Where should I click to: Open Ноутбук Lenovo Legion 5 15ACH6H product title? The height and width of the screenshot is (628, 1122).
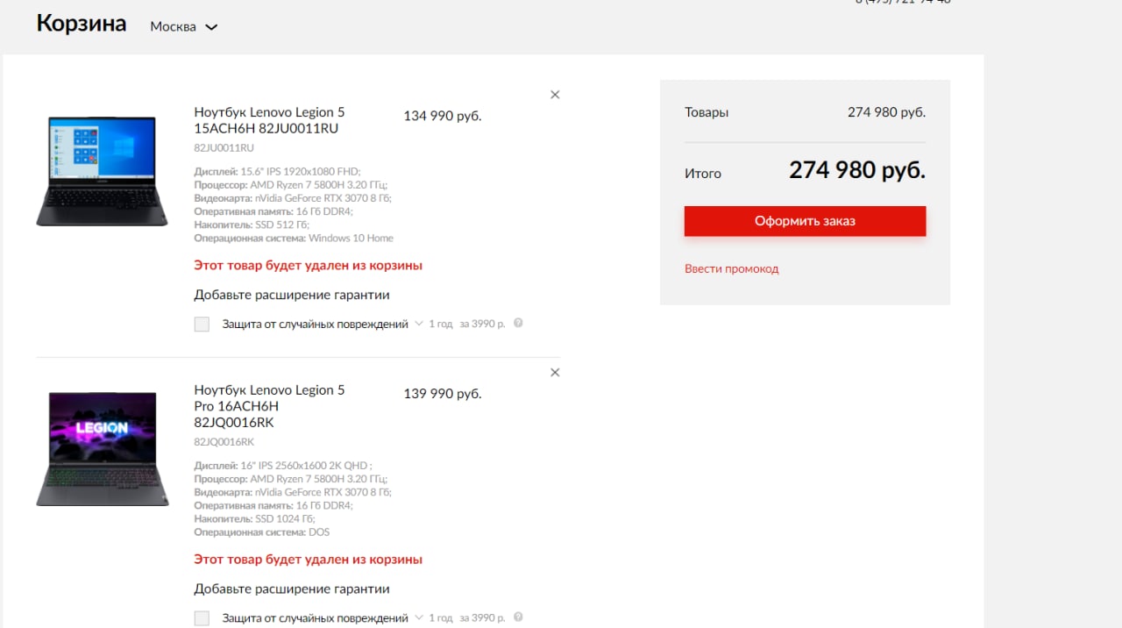pyautogui.click(x=270, y=120)
